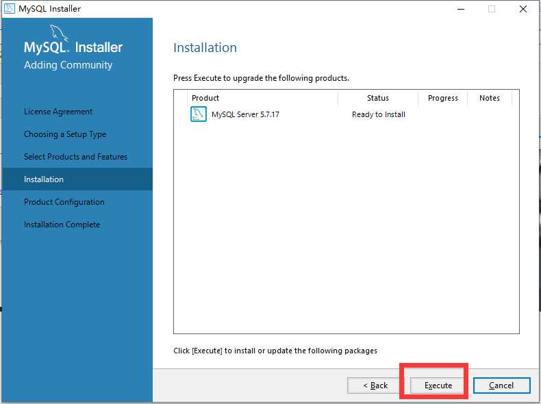Click the MySQL dolphin logo
541x404 pixels.
pos(59,32)
